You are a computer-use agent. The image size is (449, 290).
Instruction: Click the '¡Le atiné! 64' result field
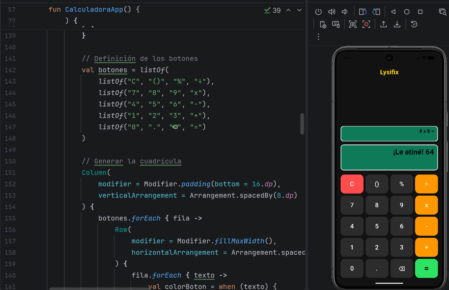(x=389, y=157)
